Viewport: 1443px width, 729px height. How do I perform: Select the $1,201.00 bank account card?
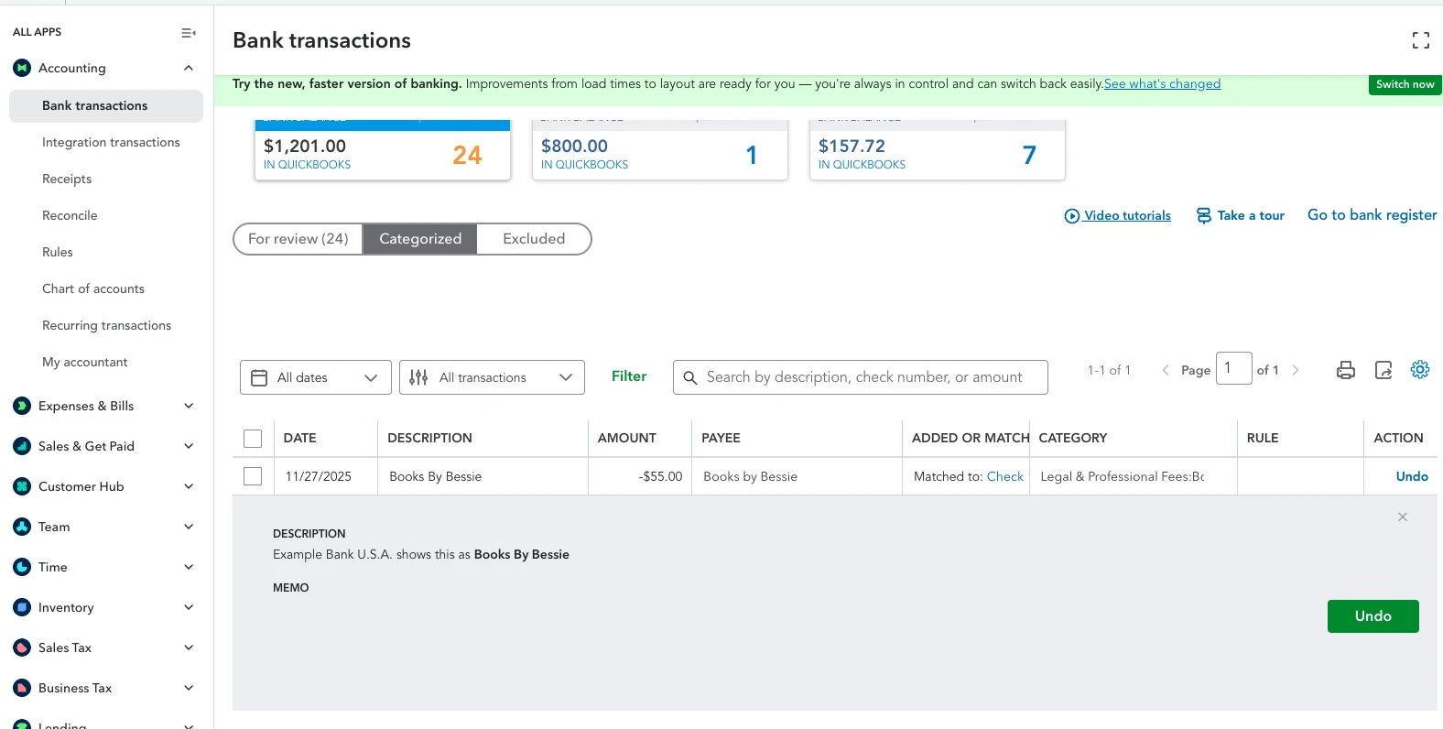[x=383, y=151]
